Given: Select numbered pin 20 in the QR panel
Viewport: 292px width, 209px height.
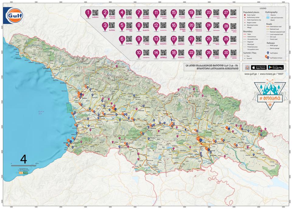Looking at the screenshot, I should tap(191, 26).
